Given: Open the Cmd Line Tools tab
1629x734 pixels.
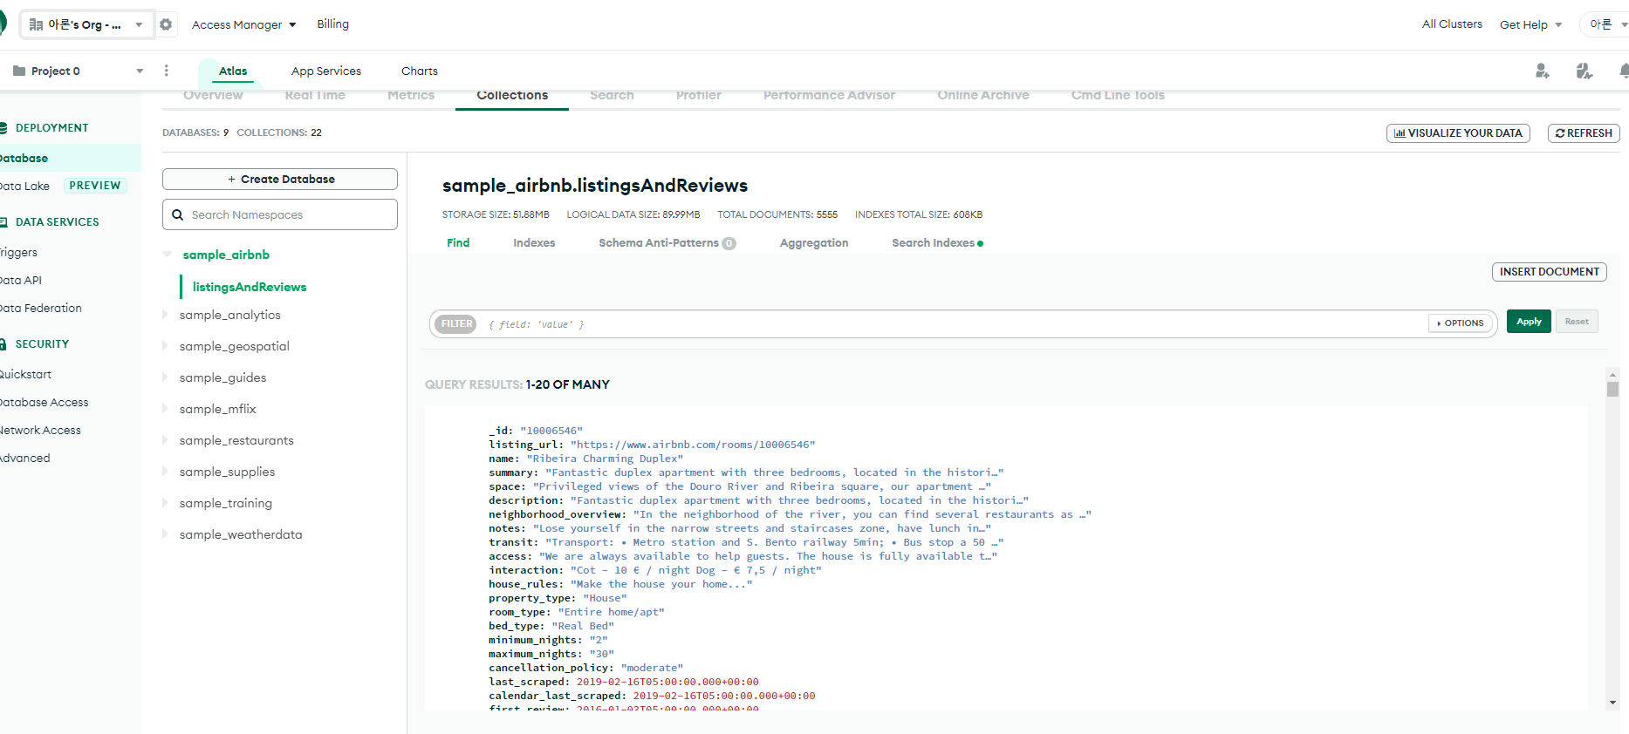Looking at the screenshot, I should pos(1118,96).
